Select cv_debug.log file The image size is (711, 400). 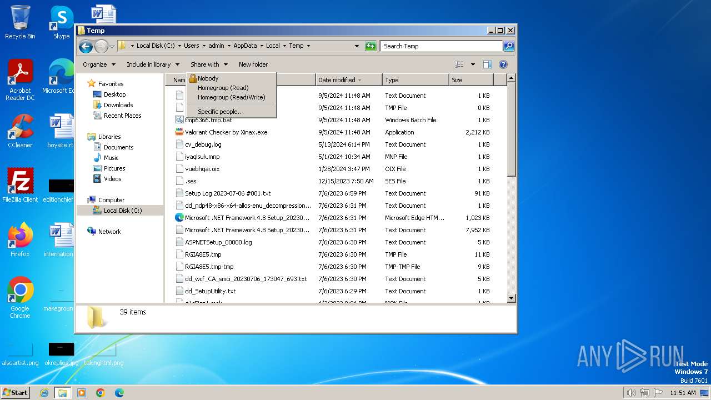pyautogui.click(x=203, y=144)
